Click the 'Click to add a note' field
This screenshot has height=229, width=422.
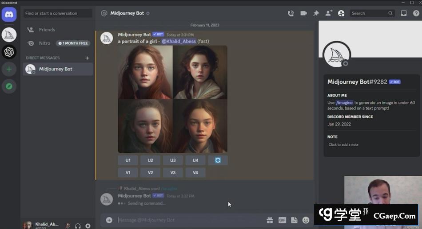pyautogui.click(x=343, y=144)
